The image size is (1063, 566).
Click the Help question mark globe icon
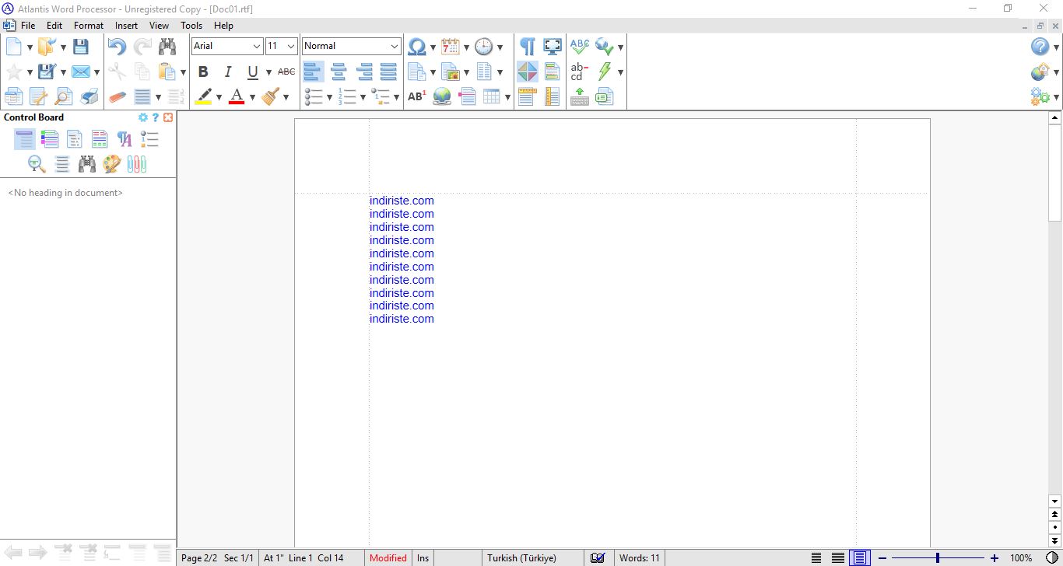[x=1040, y=47]
